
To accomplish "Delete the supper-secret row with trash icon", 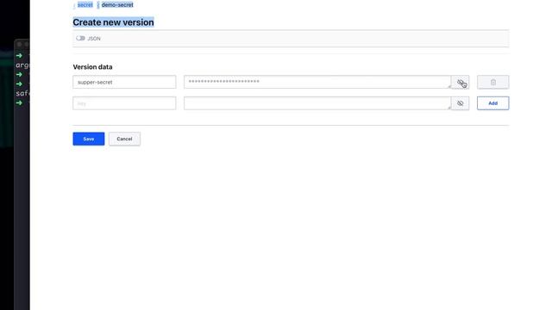I will click(492, 83).
